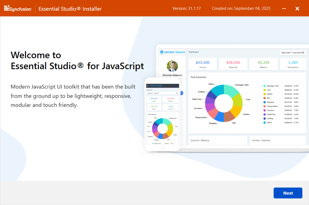Click Nicholas Delacruz's profile photo

point(172,66)
